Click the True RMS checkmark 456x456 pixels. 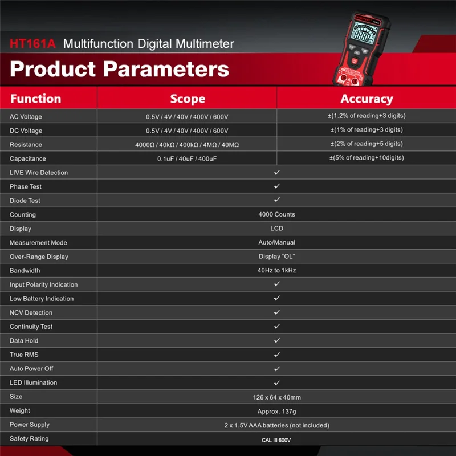[276, 355]
